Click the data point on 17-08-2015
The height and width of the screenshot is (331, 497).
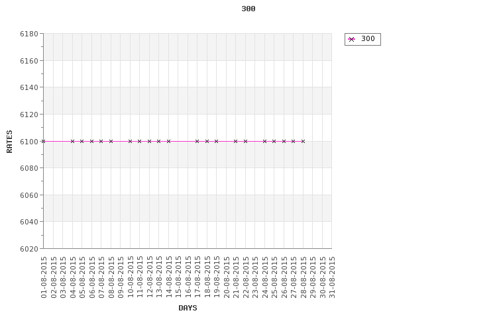[197, 141]
